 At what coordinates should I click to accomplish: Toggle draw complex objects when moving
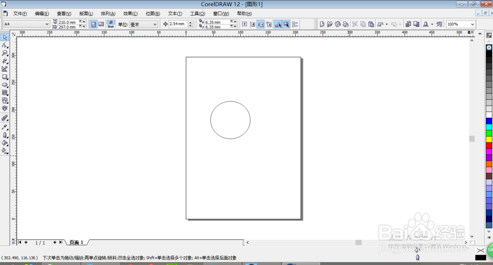pyautogui.click(x=278, y=24)
